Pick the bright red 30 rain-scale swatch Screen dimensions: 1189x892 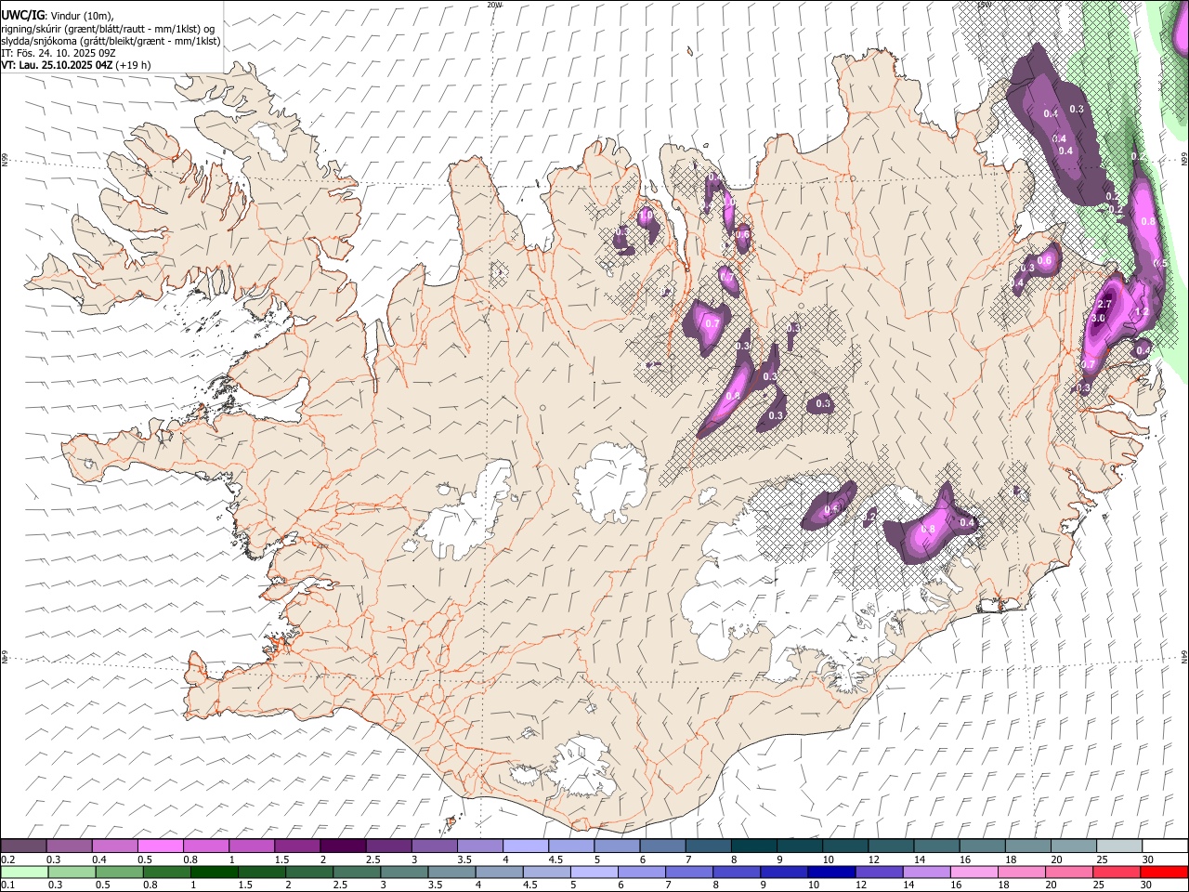(x=1164, y=872)
